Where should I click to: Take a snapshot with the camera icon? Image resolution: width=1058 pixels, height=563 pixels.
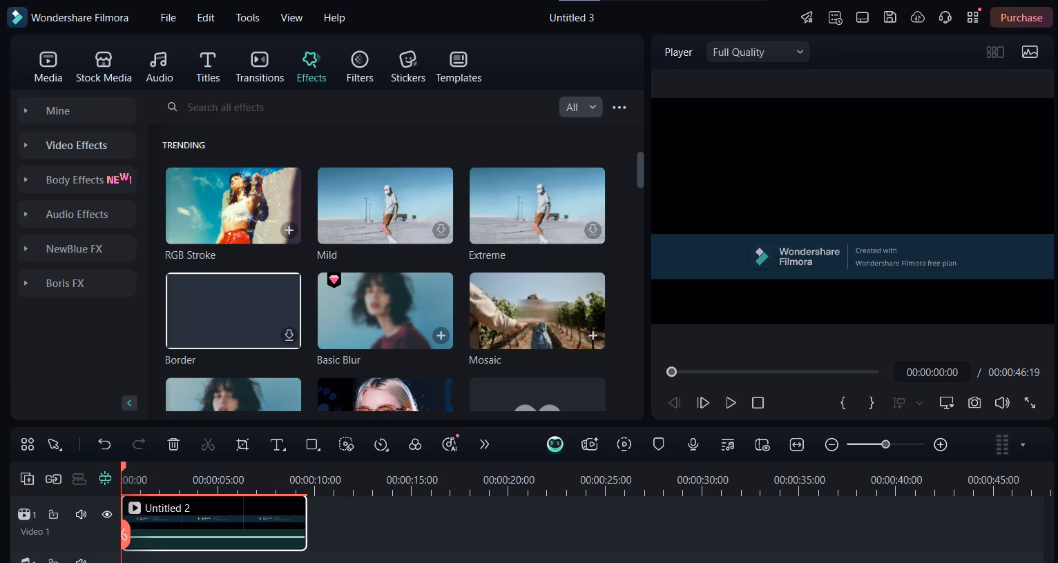[x=974, y=403]
